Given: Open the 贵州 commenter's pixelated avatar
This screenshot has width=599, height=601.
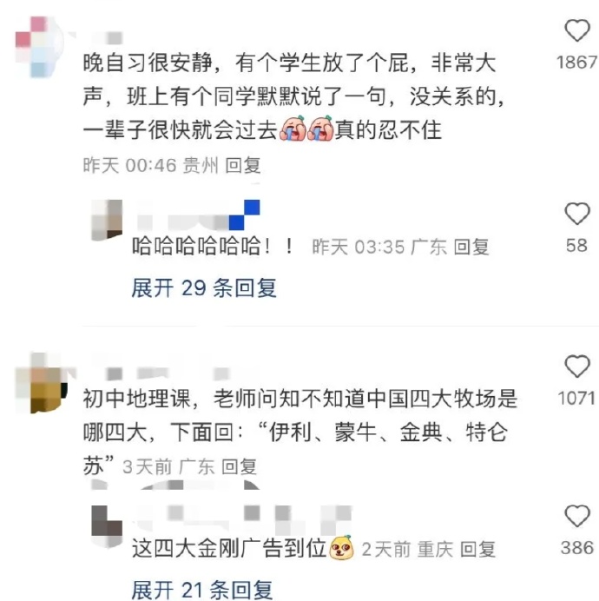Looking at the screenshot, I should pyautogui.click(x=40, y=47).
